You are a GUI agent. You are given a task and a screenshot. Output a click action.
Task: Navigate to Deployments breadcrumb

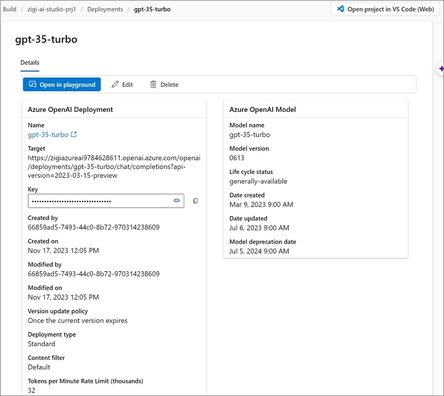[x=105, y=9]
